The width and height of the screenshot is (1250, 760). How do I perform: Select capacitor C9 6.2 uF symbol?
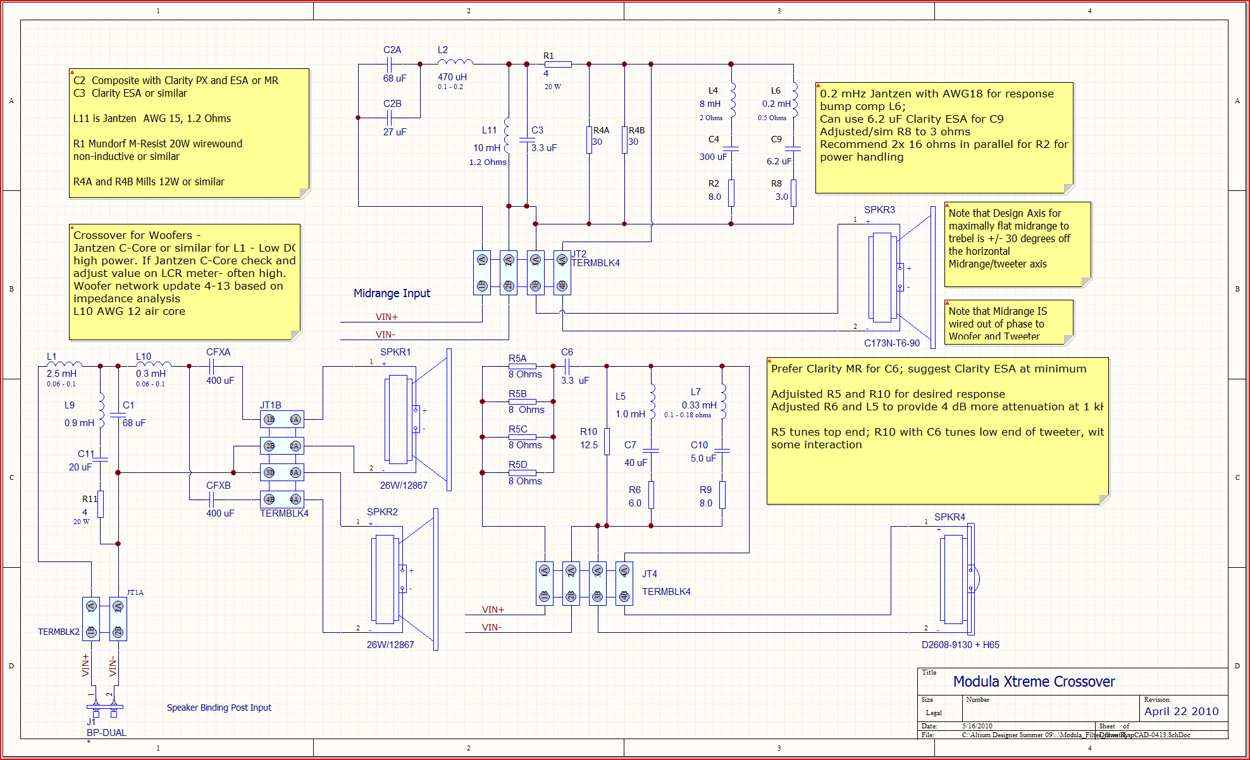tap(793, 149)
